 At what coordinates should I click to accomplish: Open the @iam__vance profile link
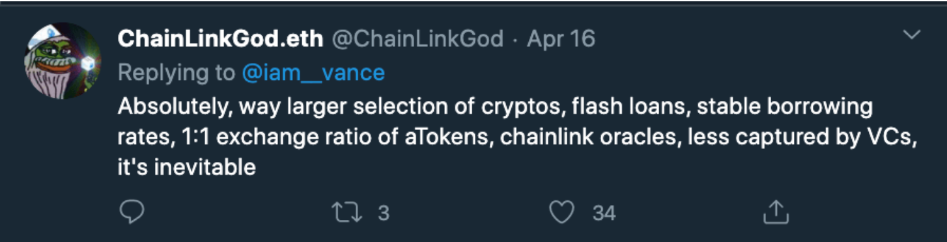tap(313, 72)
